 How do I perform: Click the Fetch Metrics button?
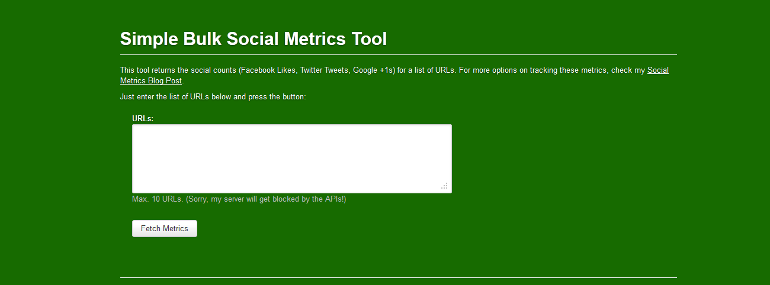coord(164,229)
